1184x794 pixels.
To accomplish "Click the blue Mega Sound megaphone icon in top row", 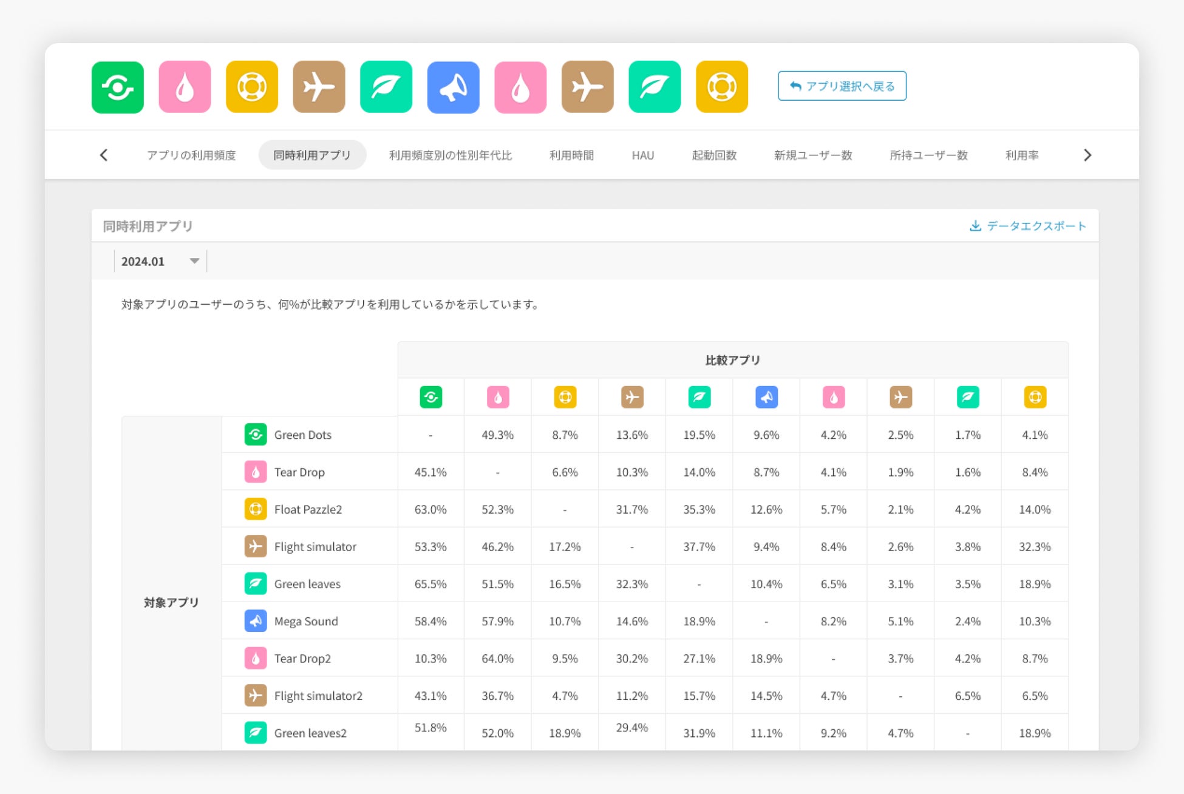I will (453, 87).
